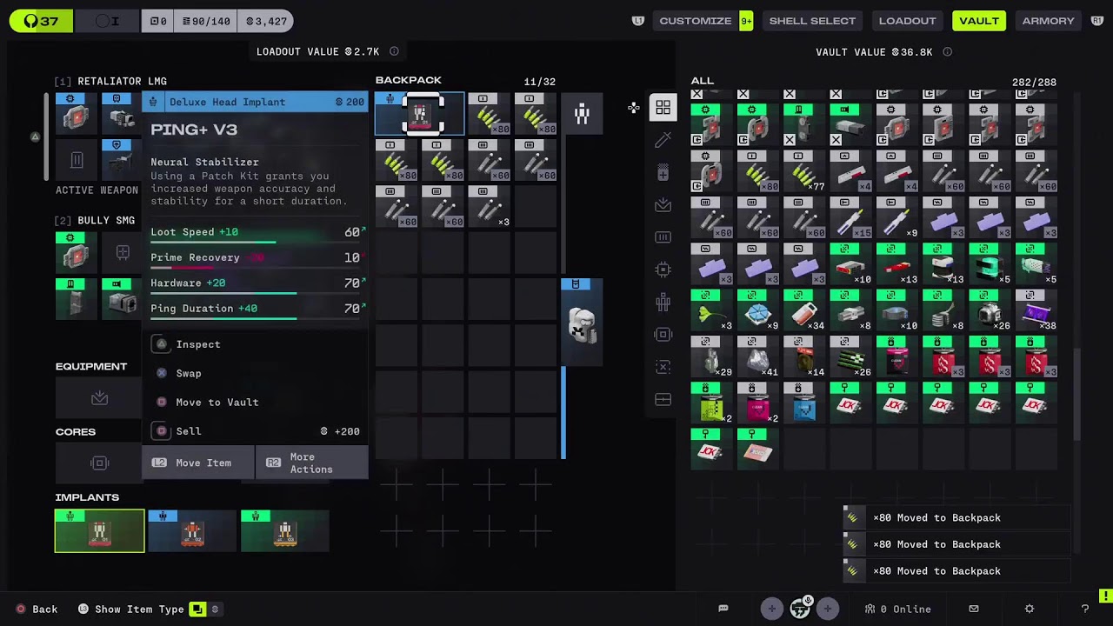
Task: Click the info icon beside Loadout Value
Action: click(394, 52)
